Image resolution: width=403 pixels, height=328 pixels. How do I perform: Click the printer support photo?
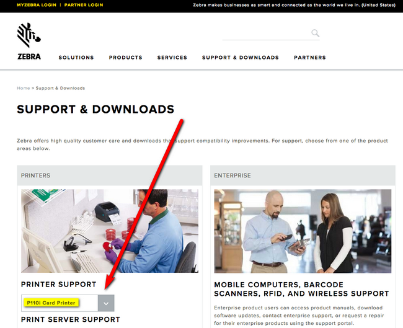click(x=110, y=231)
